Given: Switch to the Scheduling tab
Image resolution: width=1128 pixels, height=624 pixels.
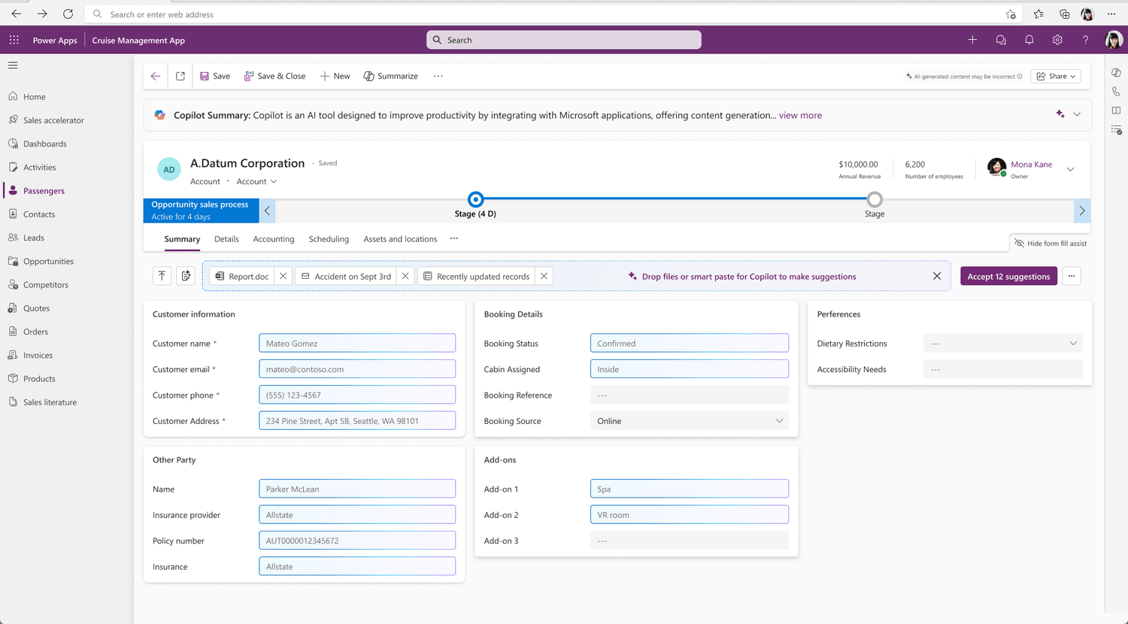Looking at the screenshot, I should (329, 239).
